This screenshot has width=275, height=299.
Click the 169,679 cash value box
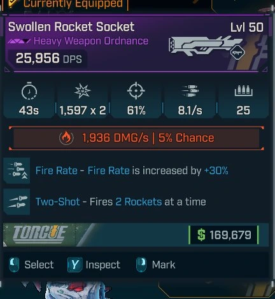click(223, 235)
